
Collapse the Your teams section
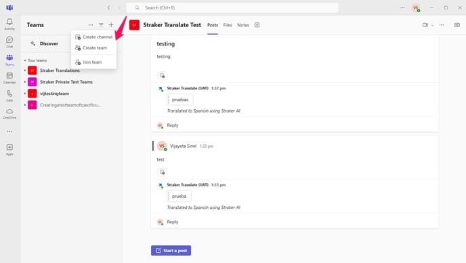pos(25,60)
